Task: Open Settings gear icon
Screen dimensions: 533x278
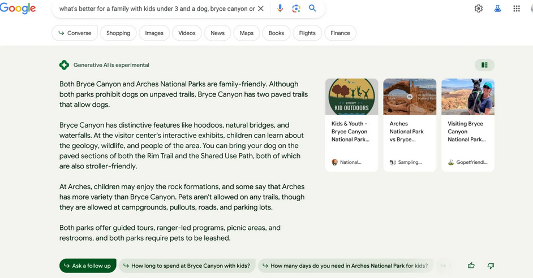Action: (479, 8)
